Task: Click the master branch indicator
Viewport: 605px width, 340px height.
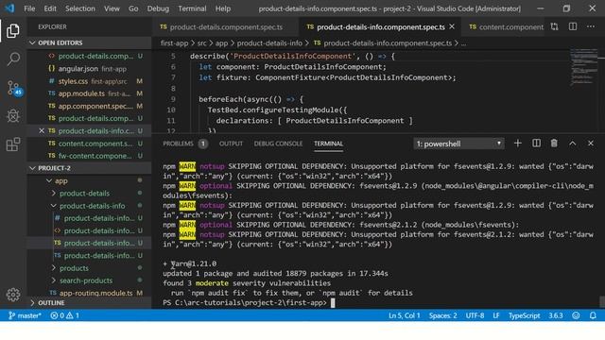Action: pyautogui.click(x=25, y=315)
